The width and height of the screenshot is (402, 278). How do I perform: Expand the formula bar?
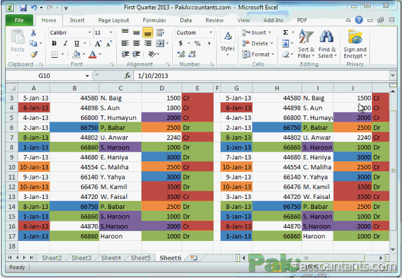tap(393, 75)
